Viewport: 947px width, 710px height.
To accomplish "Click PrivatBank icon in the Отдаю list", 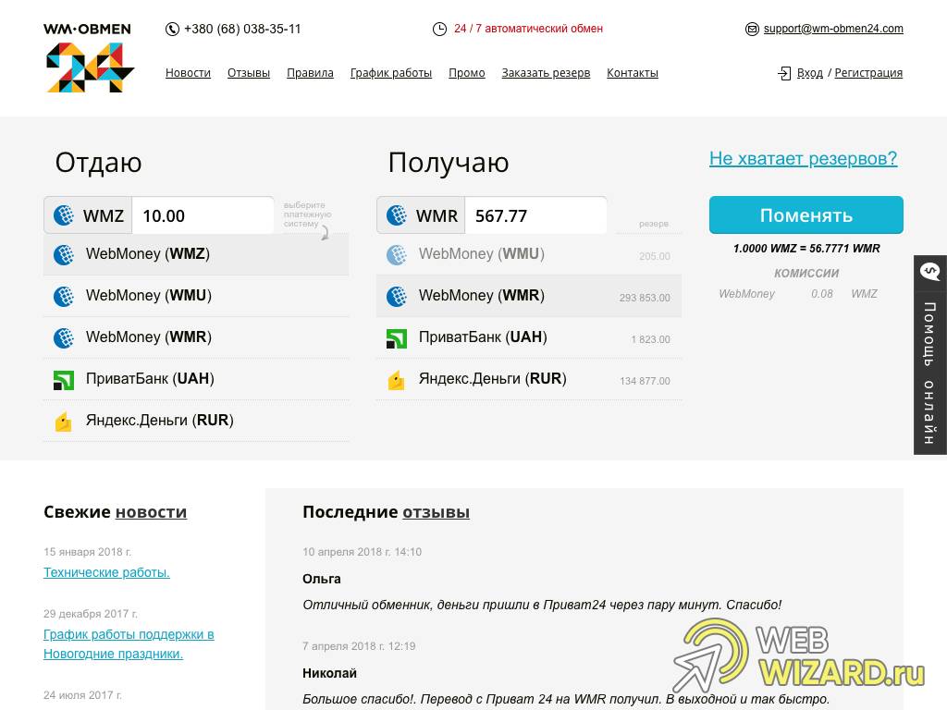I will [63, 379].
